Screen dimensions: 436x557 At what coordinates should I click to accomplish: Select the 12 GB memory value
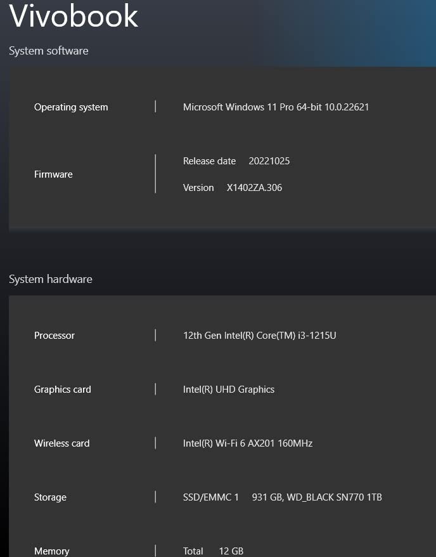coord(231,551)
